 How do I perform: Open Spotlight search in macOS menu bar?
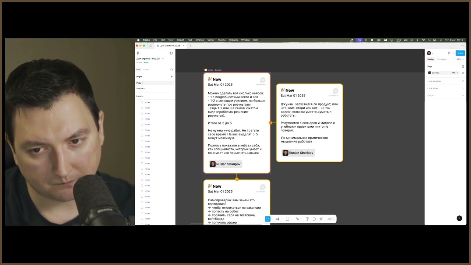coord(429,40)
